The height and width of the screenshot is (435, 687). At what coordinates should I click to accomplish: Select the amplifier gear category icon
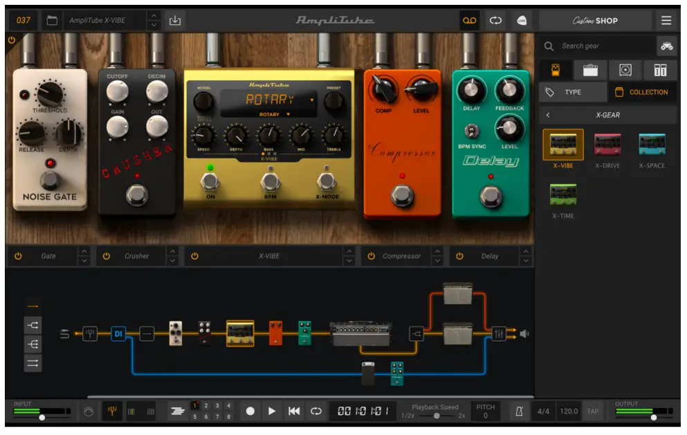coord(590,70)
